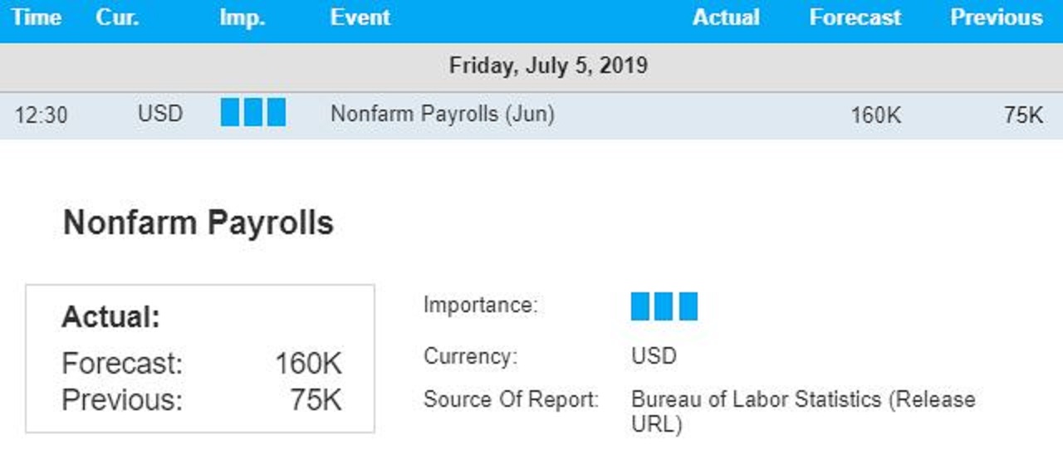The height and width of the screenshot is (450, 1063).
Task: Click the USD value beside Currency label
Action: tap(654, 356)
